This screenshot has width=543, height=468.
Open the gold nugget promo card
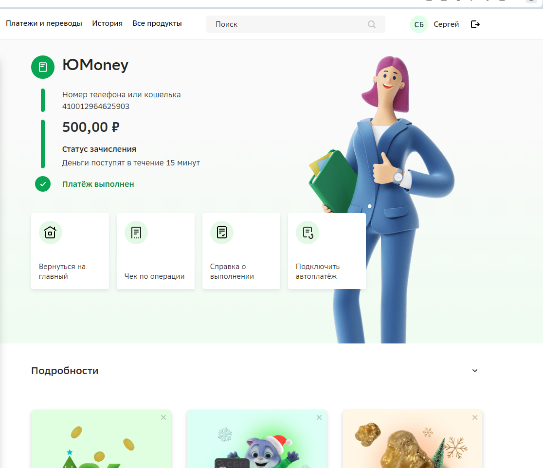413,439
